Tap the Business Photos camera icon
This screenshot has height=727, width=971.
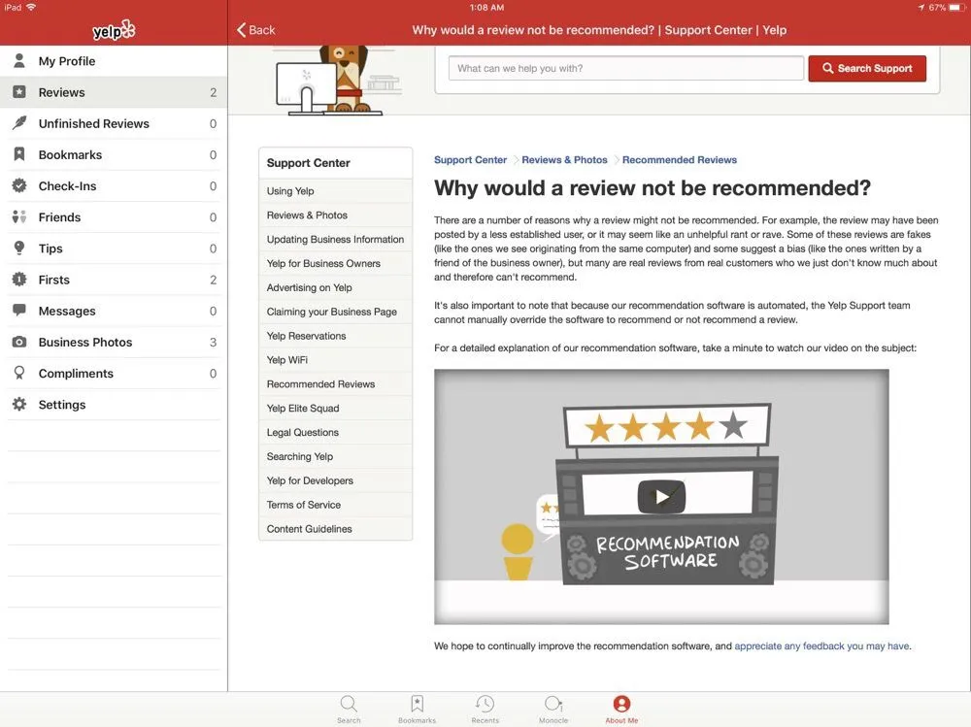pos(19,342)
